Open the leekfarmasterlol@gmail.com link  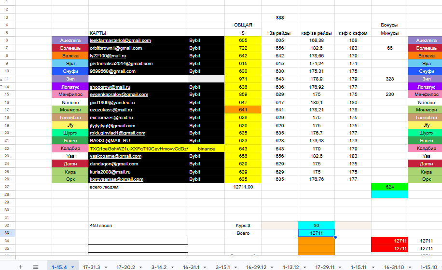tap(120, 40)
